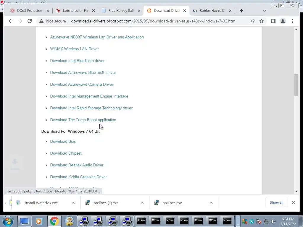This screenshot has height=227, width=303.
Task: Open the Not secure site info warning
Action: 53,21
